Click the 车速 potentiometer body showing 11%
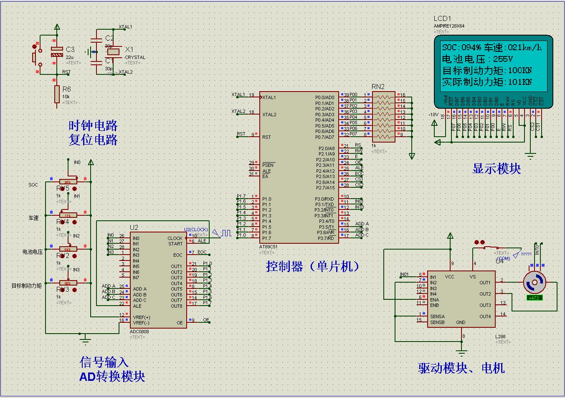This screenshot has width=565, height=398. tap(68, 215)
